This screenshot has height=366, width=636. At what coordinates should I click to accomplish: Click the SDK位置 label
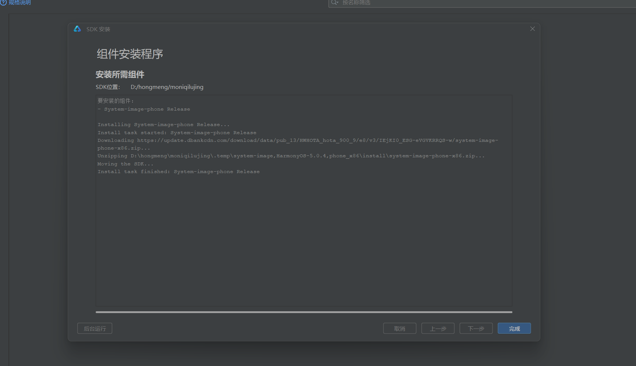tap(108, 87)
